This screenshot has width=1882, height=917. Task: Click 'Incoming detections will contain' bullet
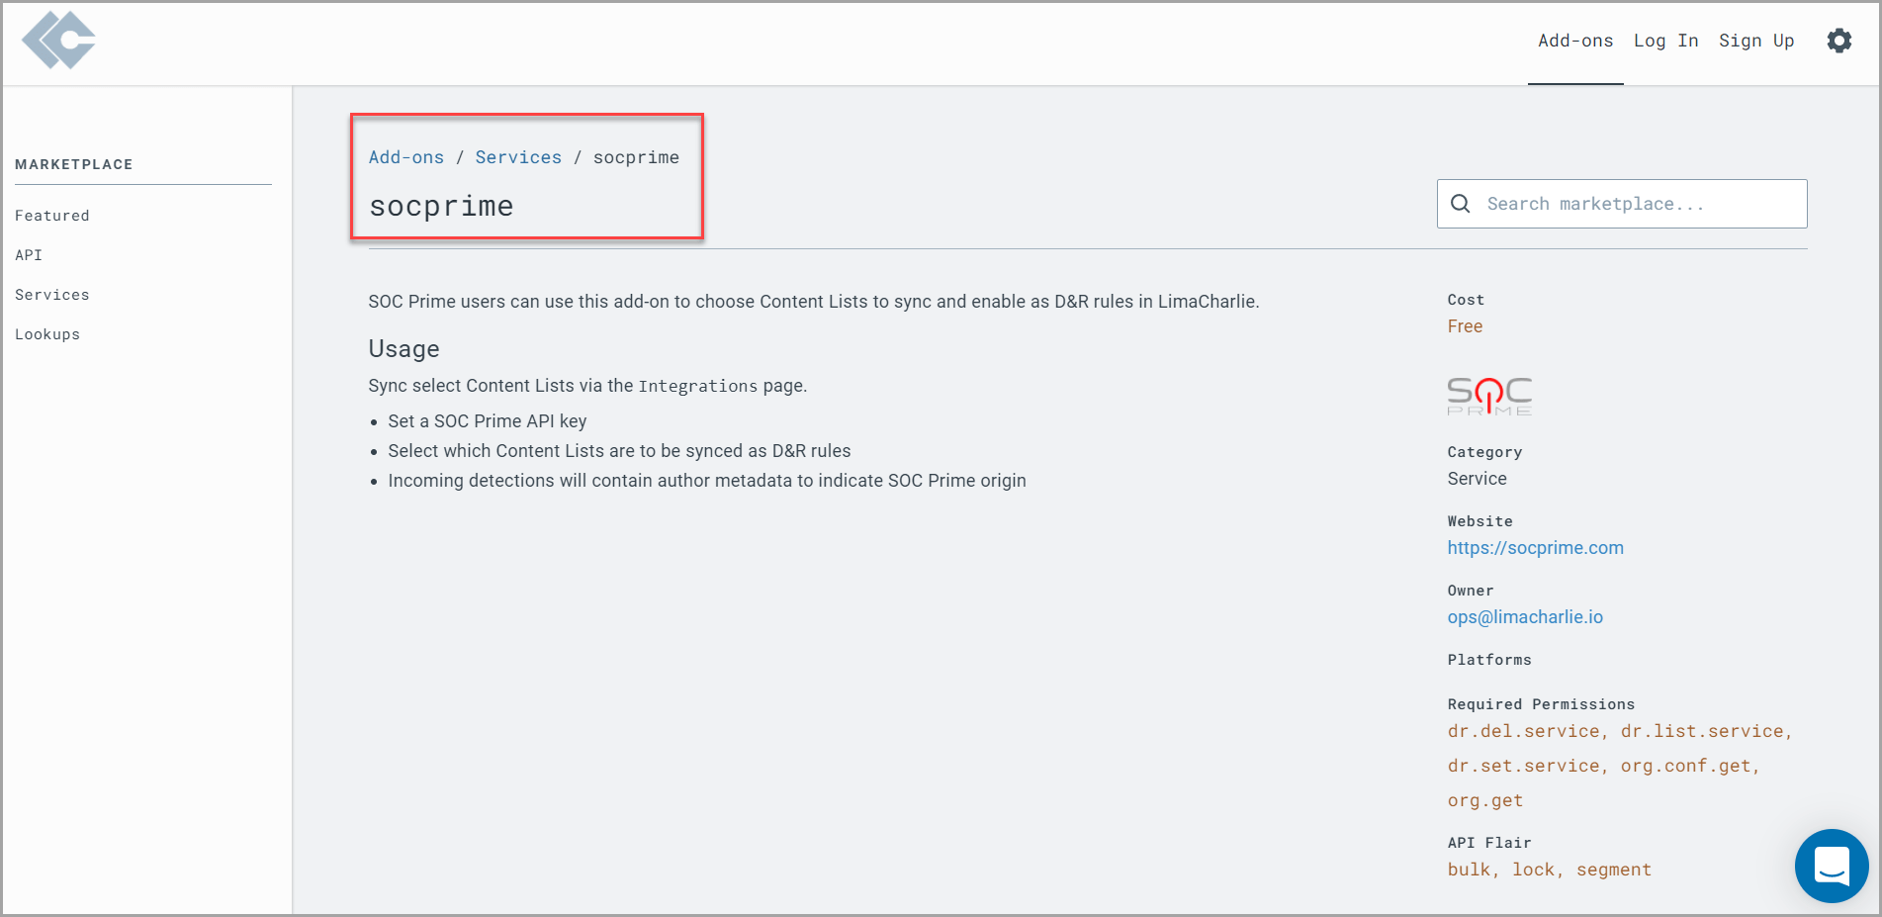pyautogui.click(x=707, y=481)
